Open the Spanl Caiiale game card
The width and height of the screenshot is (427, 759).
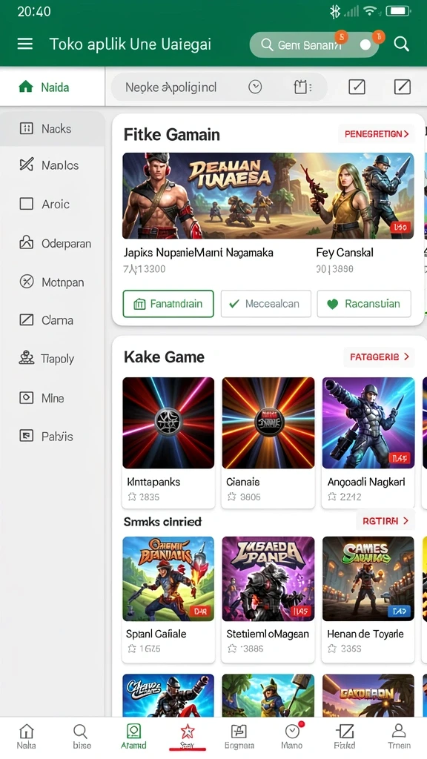click(x=168, y=599)
